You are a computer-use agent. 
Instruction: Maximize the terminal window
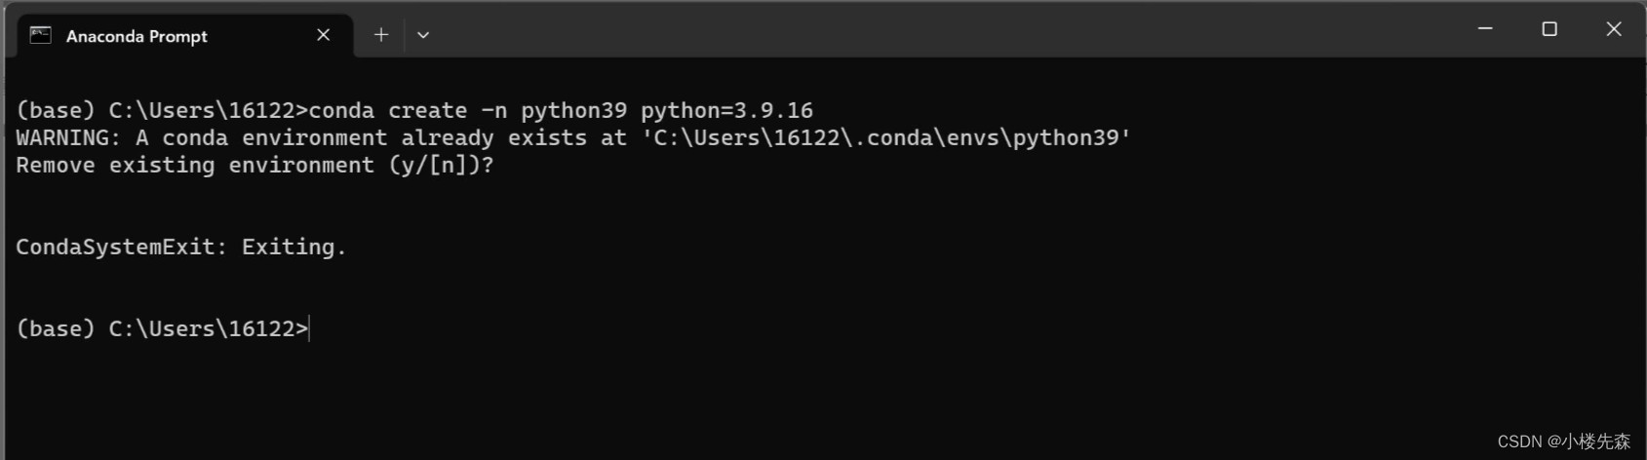pyautogui.click(x=1549, y=29)
